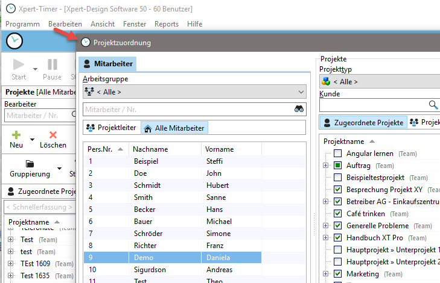Image resolution: width=440 pixels, height=283 pixels.
Task: Open the Reports menu
Action: click(167, 24)
